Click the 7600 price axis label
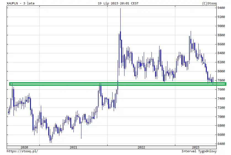 pos(222,90)
